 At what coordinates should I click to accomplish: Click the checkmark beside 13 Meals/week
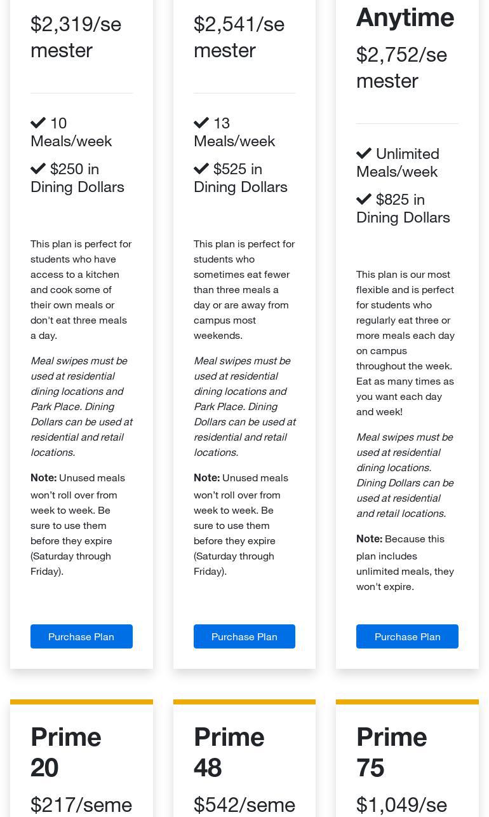click(x=201, y=123)
